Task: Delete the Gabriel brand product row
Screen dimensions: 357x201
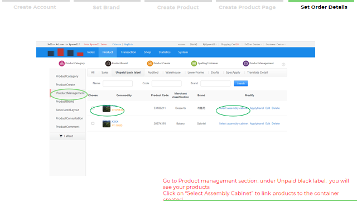Action: [276, 123]
